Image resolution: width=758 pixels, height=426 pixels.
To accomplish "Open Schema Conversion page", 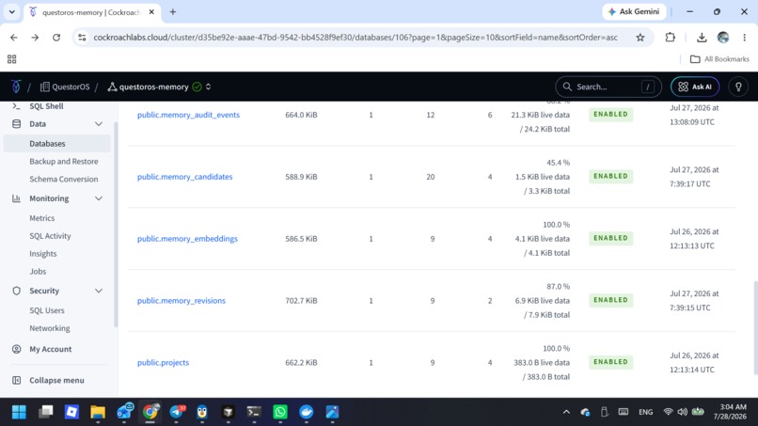I will click(x=63, y=179).
